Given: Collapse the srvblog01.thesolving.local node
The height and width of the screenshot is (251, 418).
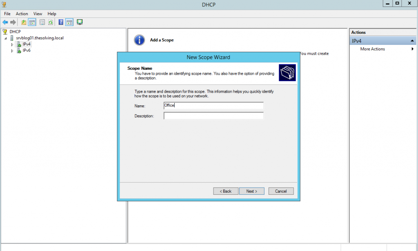Looking at the screenshot, I should [x=6, y=38].
